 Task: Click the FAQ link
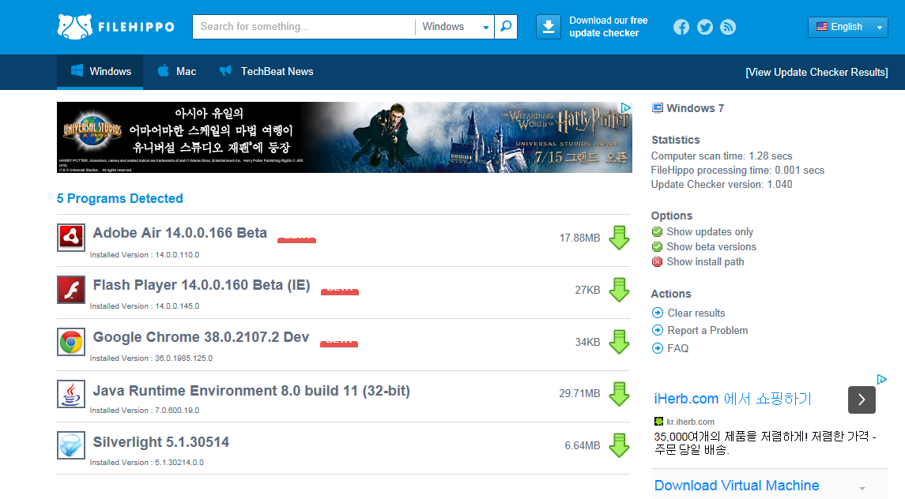click(677, 348)
